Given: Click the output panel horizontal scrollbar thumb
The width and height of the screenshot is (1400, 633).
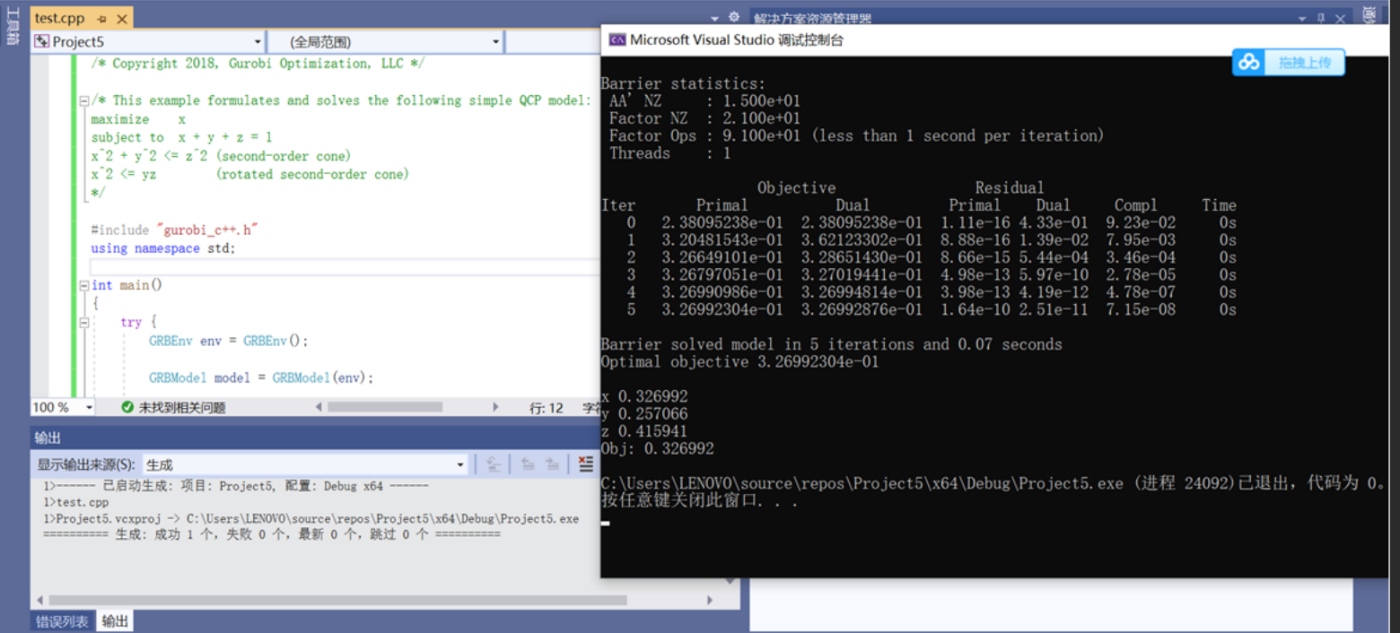Looking at the screenshot, I should tap(337, 600).
